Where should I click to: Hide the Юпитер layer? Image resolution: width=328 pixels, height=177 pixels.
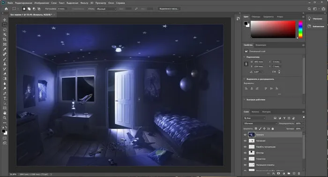click(x=245, y=153)
